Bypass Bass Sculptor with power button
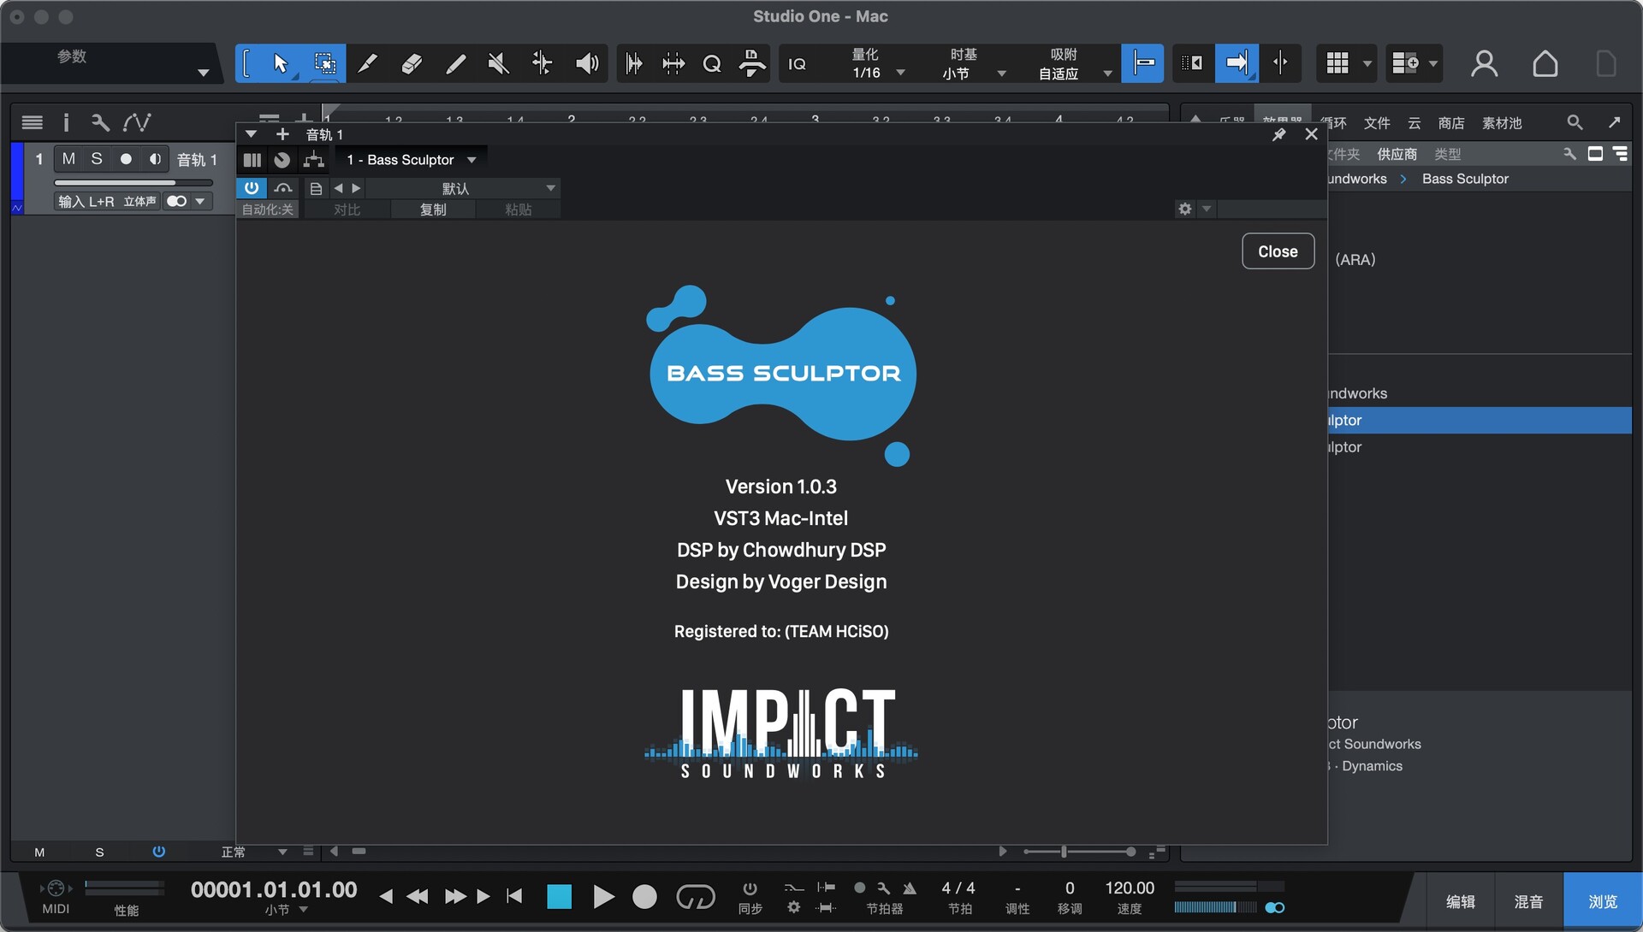 (x=252, y=188)
